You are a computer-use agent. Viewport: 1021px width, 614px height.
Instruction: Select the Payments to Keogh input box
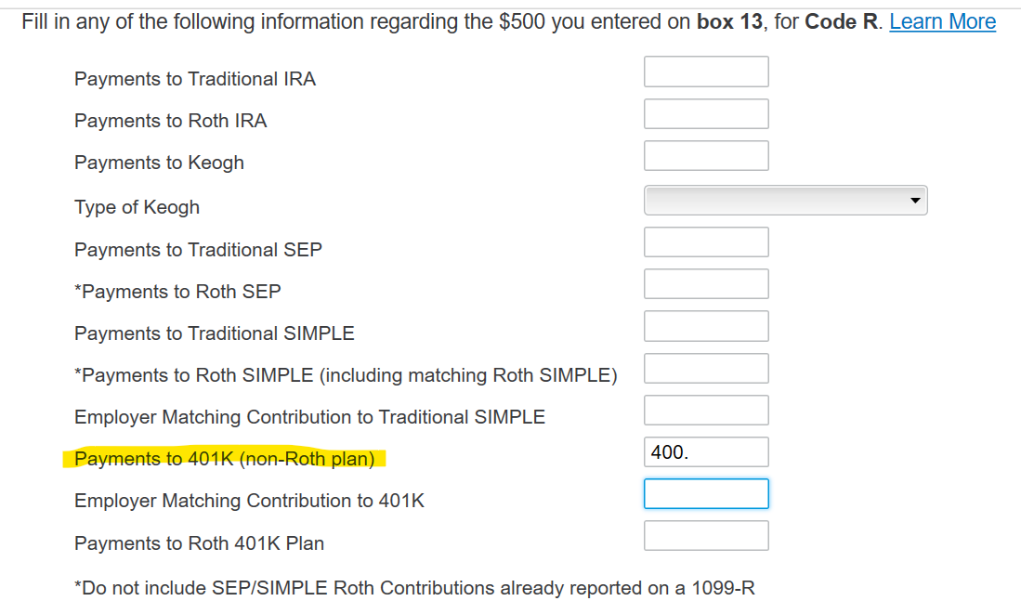(x=706, y=155)
